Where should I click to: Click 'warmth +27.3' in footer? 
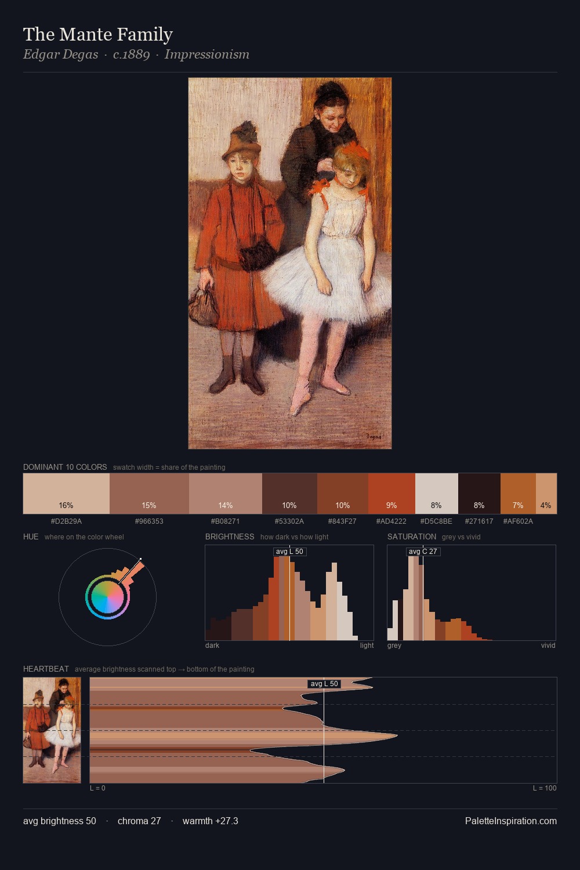211,821
